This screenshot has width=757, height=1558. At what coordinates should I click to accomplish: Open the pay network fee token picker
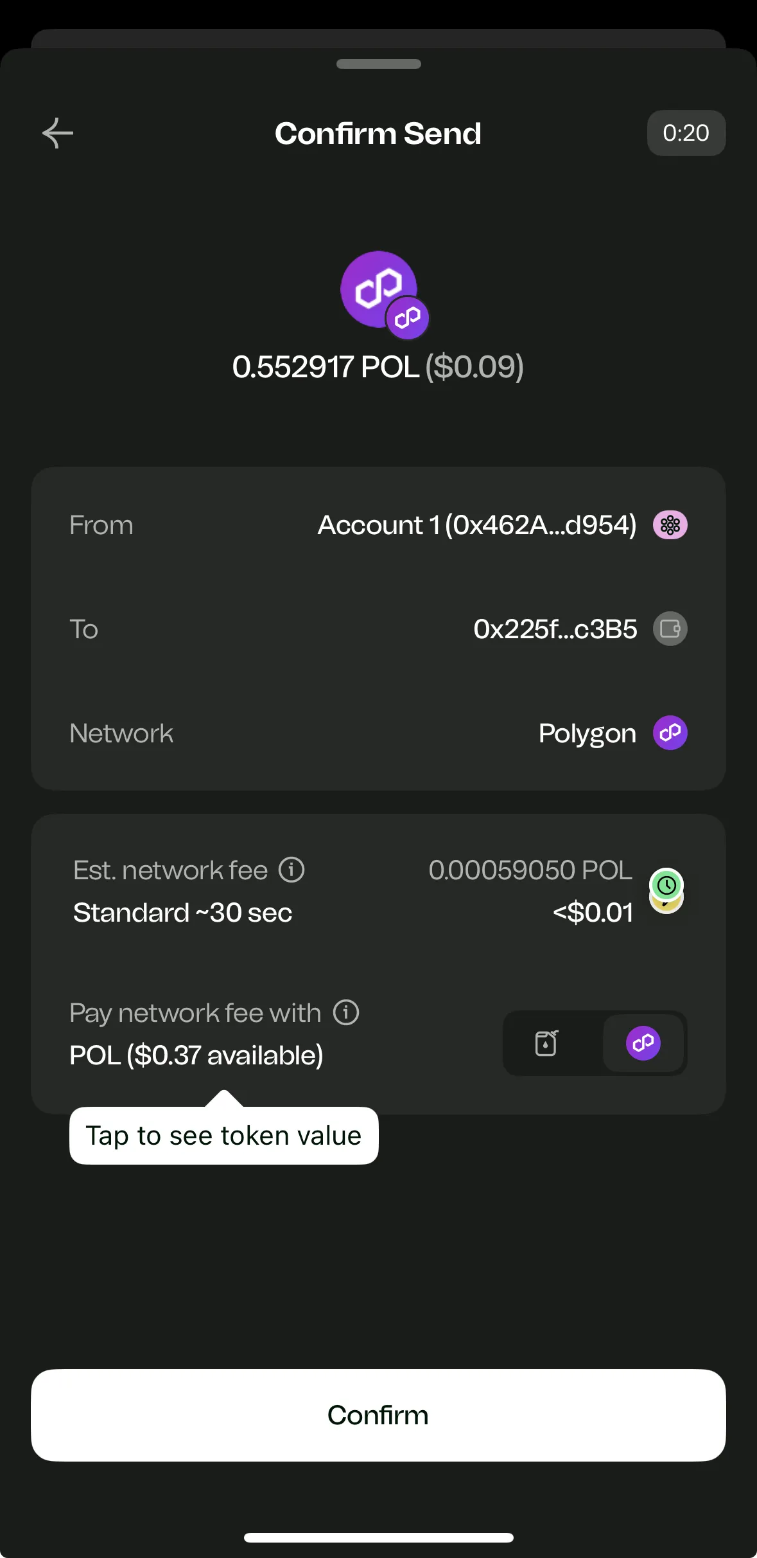(x=594, y=1043)
